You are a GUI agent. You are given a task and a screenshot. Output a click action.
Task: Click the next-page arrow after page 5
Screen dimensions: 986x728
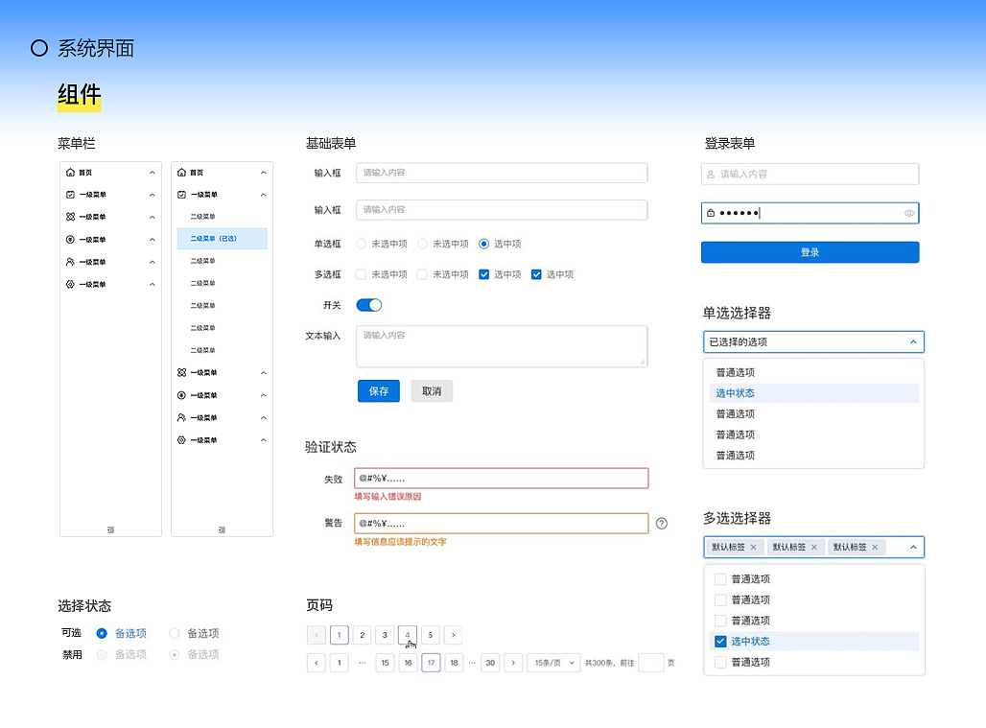tap(454, 635)
